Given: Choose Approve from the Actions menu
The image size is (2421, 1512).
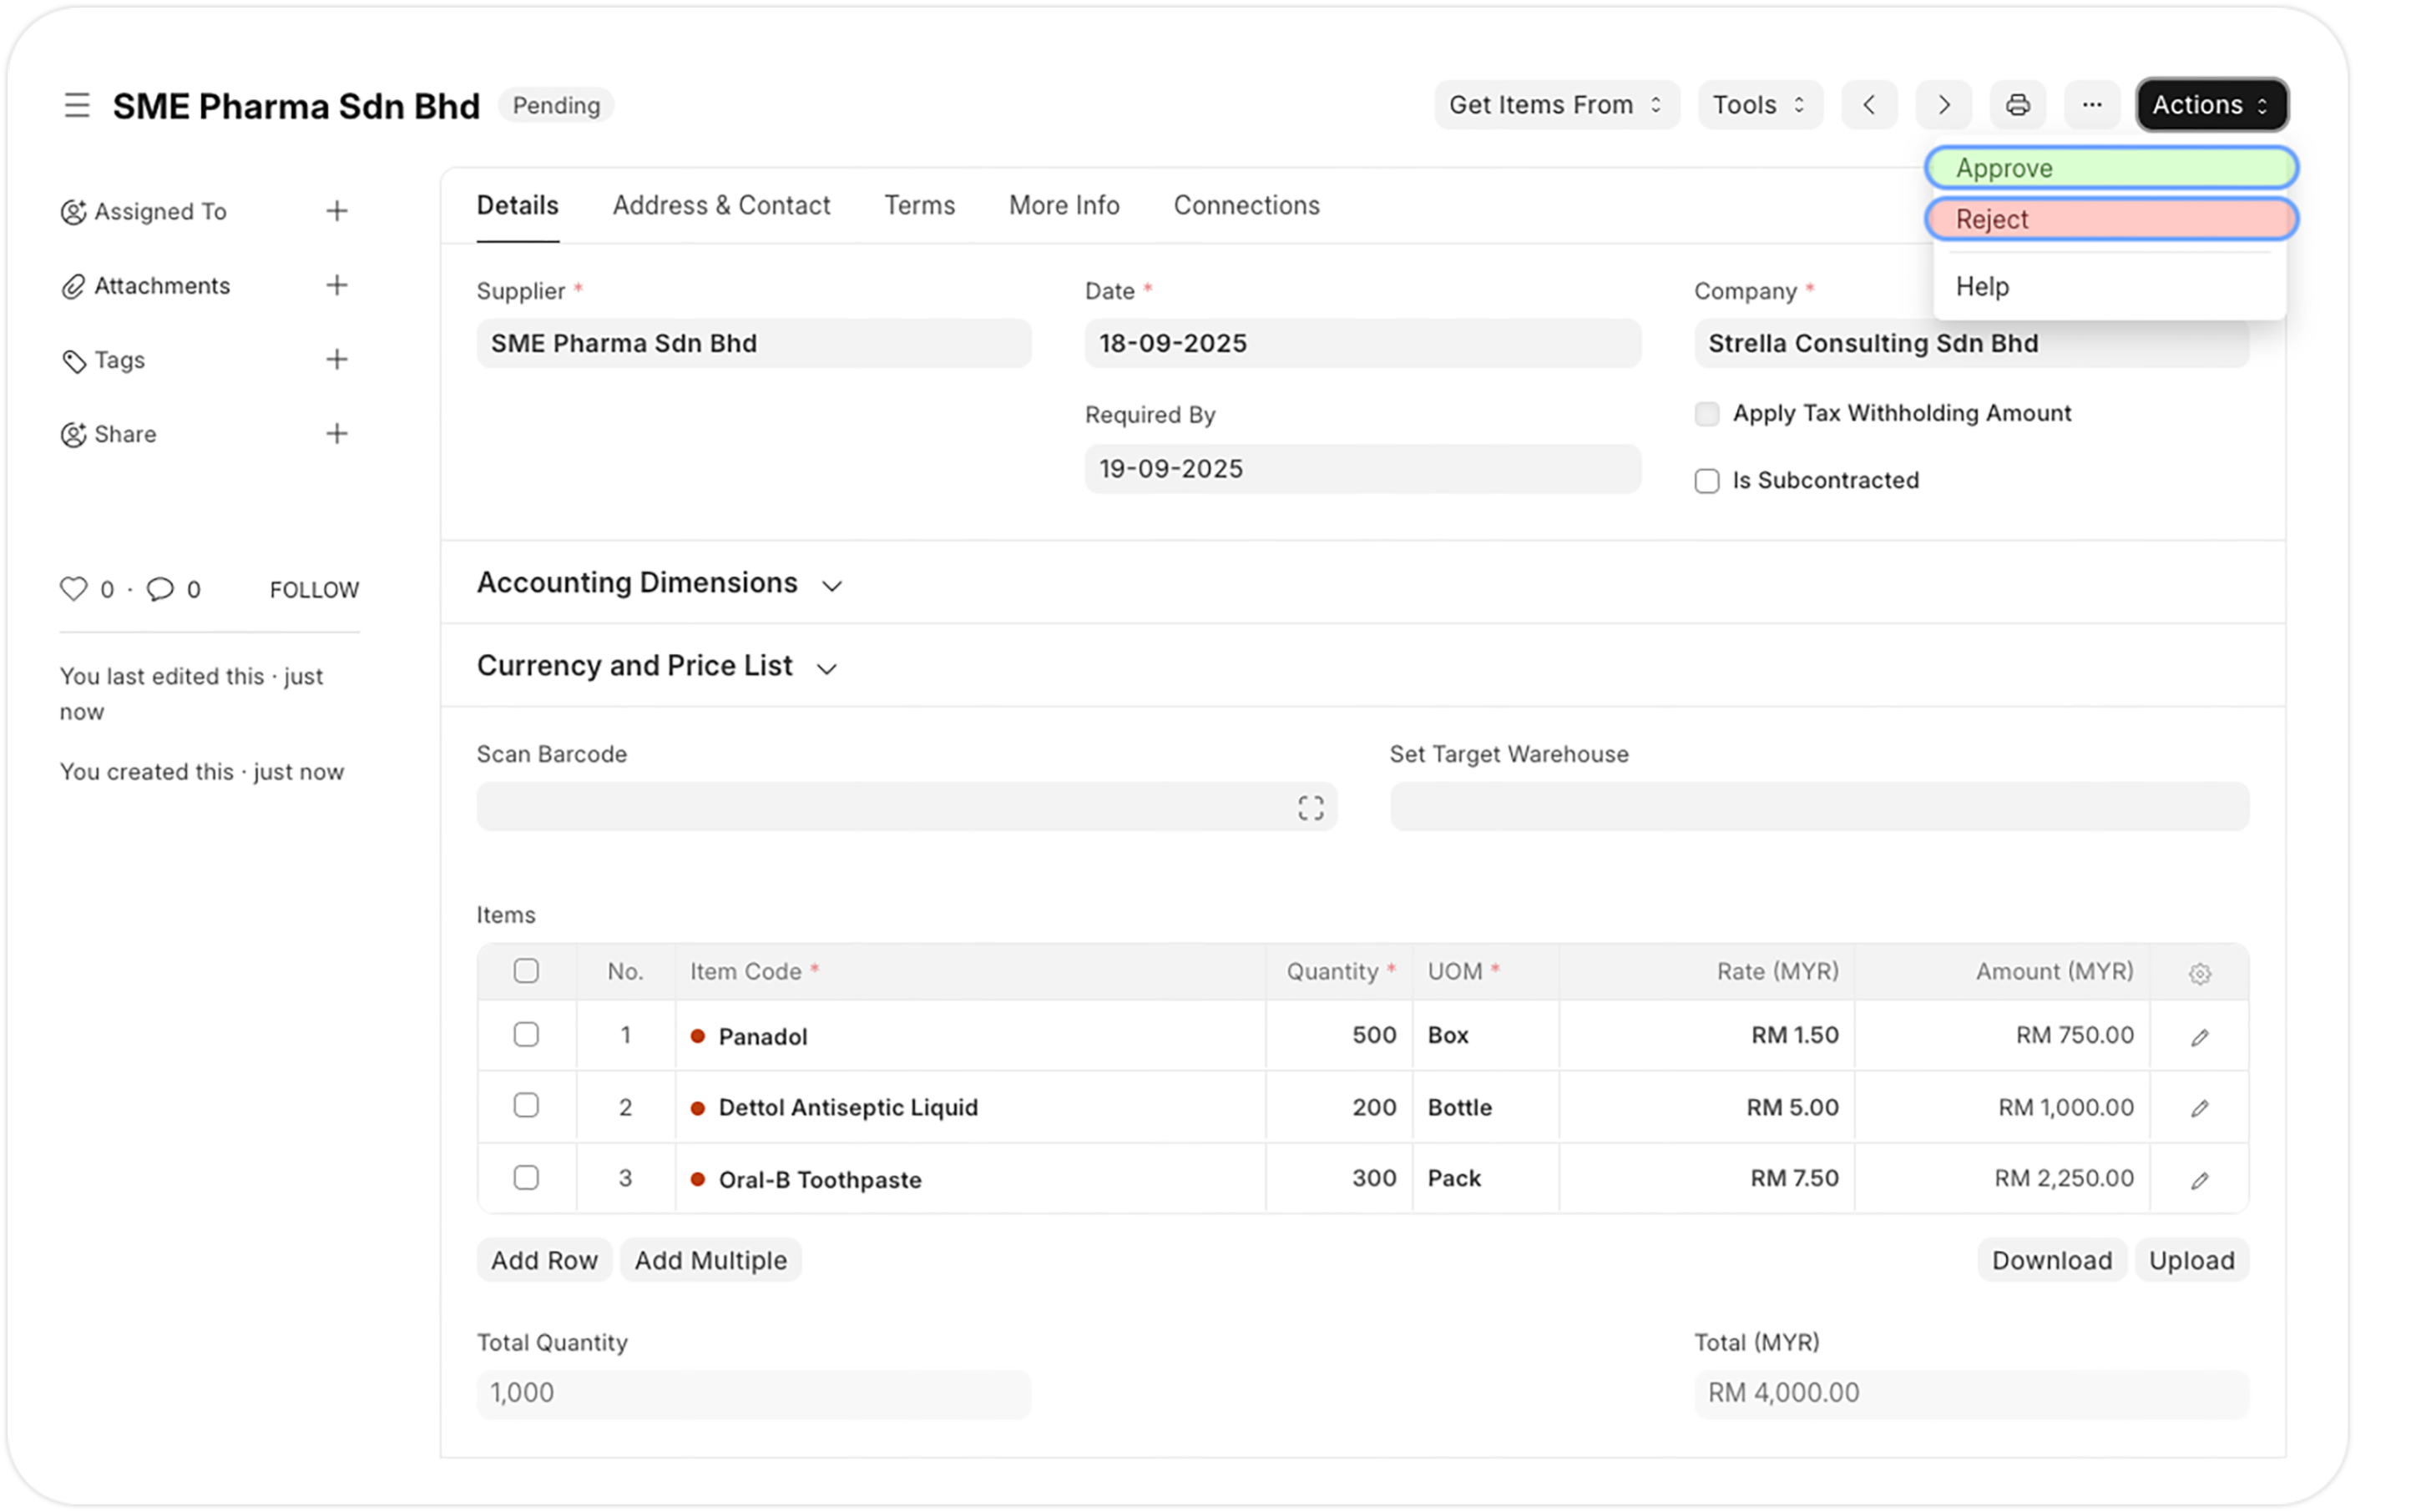Looking at the screenshot, I should point(2111,168).
